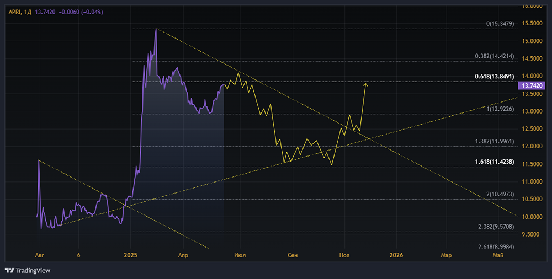This screenshot has height=279, width=552.
Task: Click the 14.0000 price axis value
Action: point(532,76)
